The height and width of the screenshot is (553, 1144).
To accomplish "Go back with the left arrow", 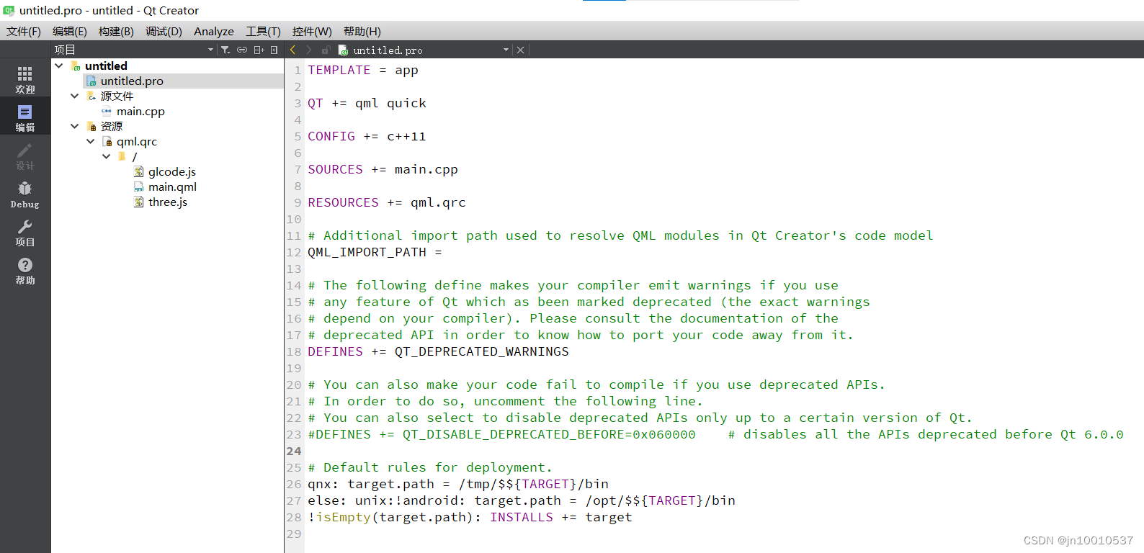I will (292, 50).
